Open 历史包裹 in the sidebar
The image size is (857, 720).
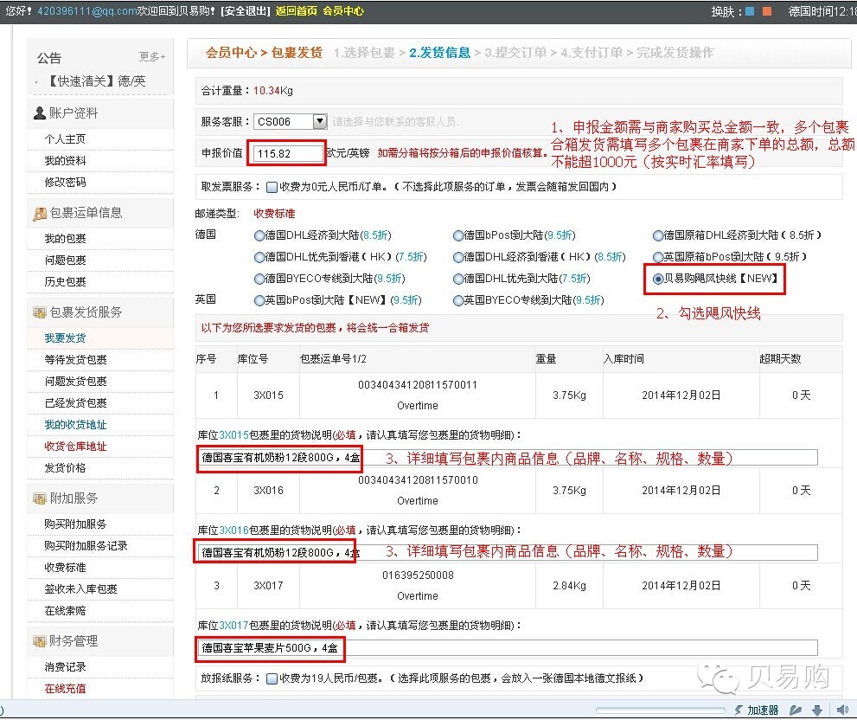click(65, 282)
